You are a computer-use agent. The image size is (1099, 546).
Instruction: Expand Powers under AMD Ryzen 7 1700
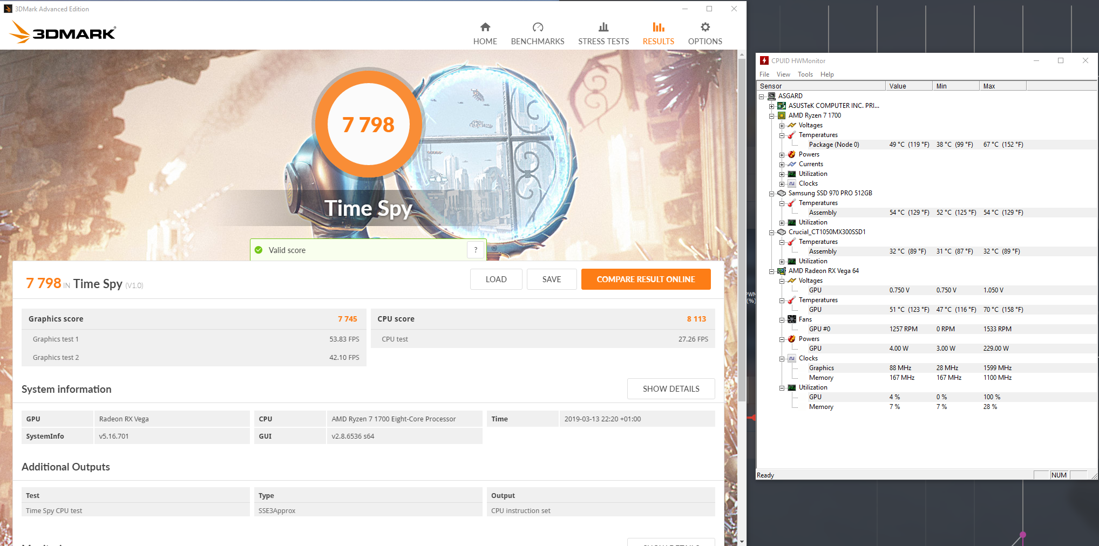[x=782, y=155]
